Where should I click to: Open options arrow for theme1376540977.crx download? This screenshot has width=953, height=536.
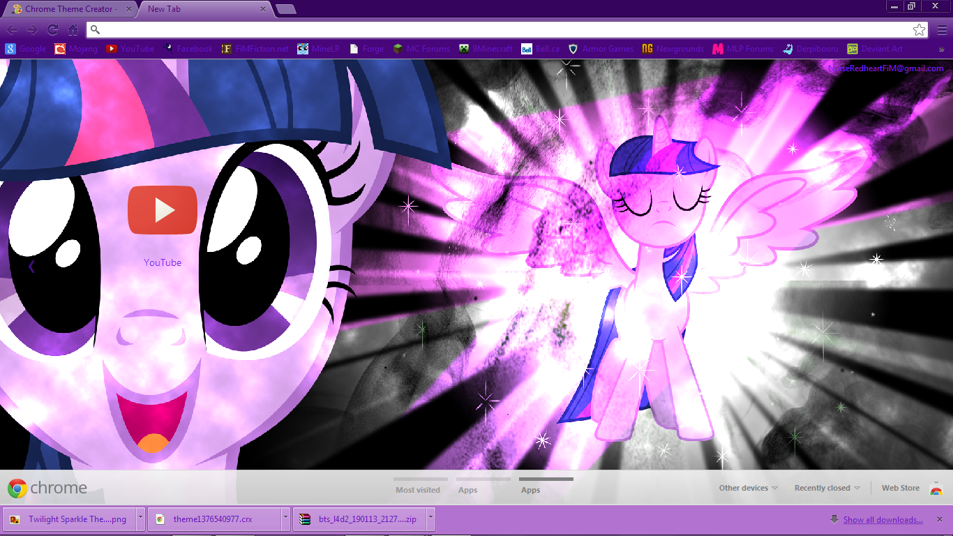[285, 519]
